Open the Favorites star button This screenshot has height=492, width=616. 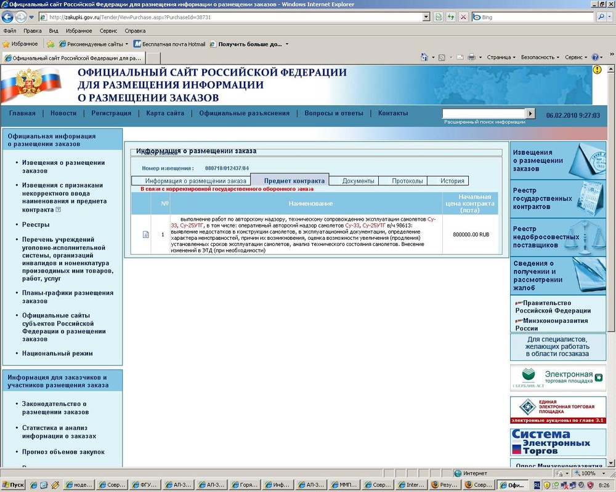(20, 44)
